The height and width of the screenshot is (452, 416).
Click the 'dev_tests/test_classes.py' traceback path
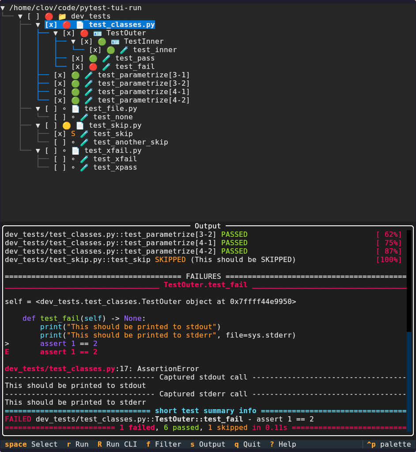tap(60, 368)
